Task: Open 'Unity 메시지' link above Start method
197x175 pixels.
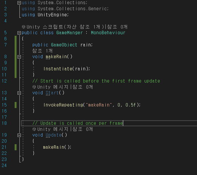Action: 53,87
